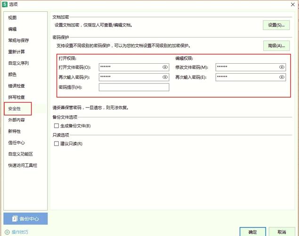Cancel the dialog with 取消
The height and width of the screenshot is (236, 299).
coord(282,232)
